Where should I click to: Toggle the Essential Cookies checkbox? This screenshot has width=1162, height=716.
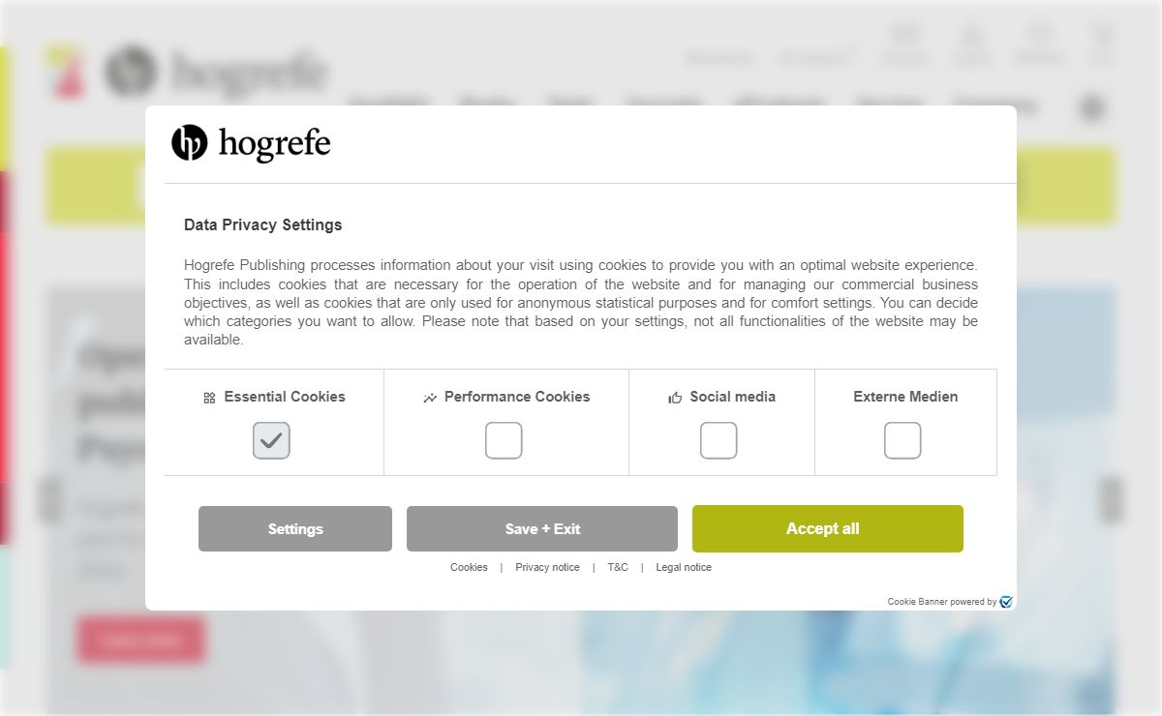pos(271,440)
